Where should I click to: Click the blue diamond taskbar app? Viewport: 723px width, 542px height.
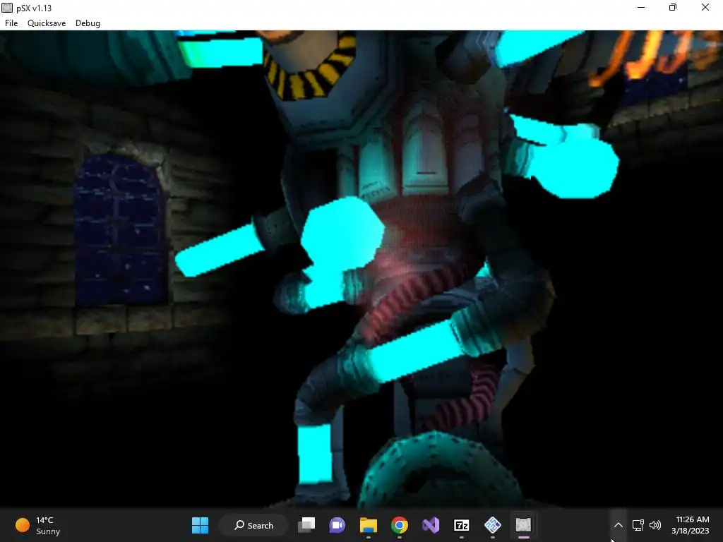(x=493, y=525)
